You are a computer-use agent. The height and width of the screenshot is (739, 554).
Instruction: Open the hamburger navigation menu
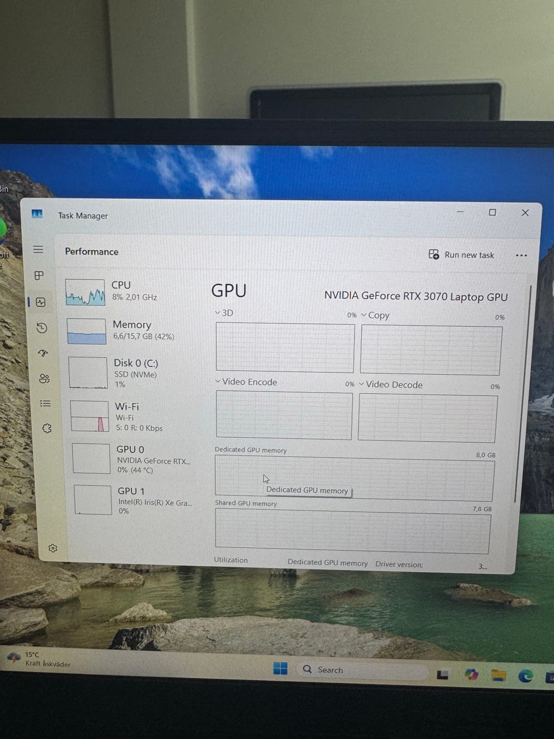coord(38,249)
